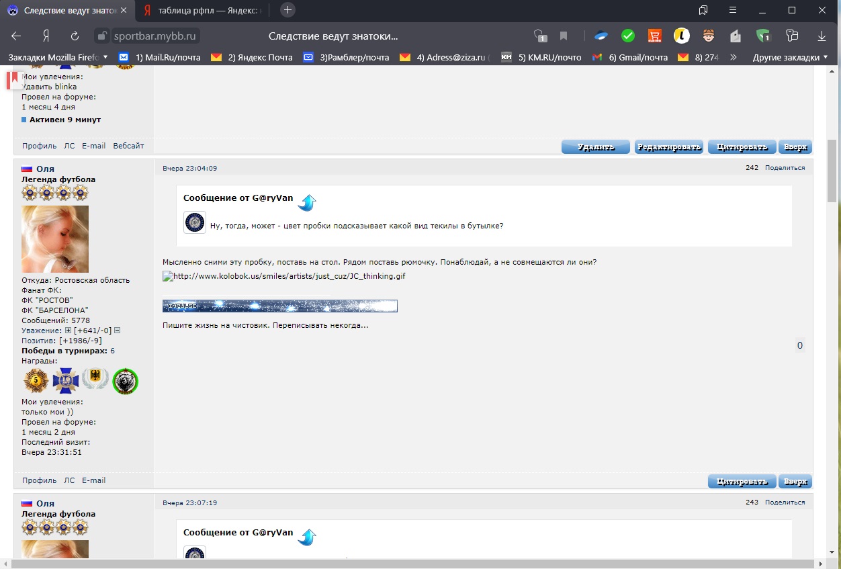Click the plus icon next to Уважение

[68, 331]
